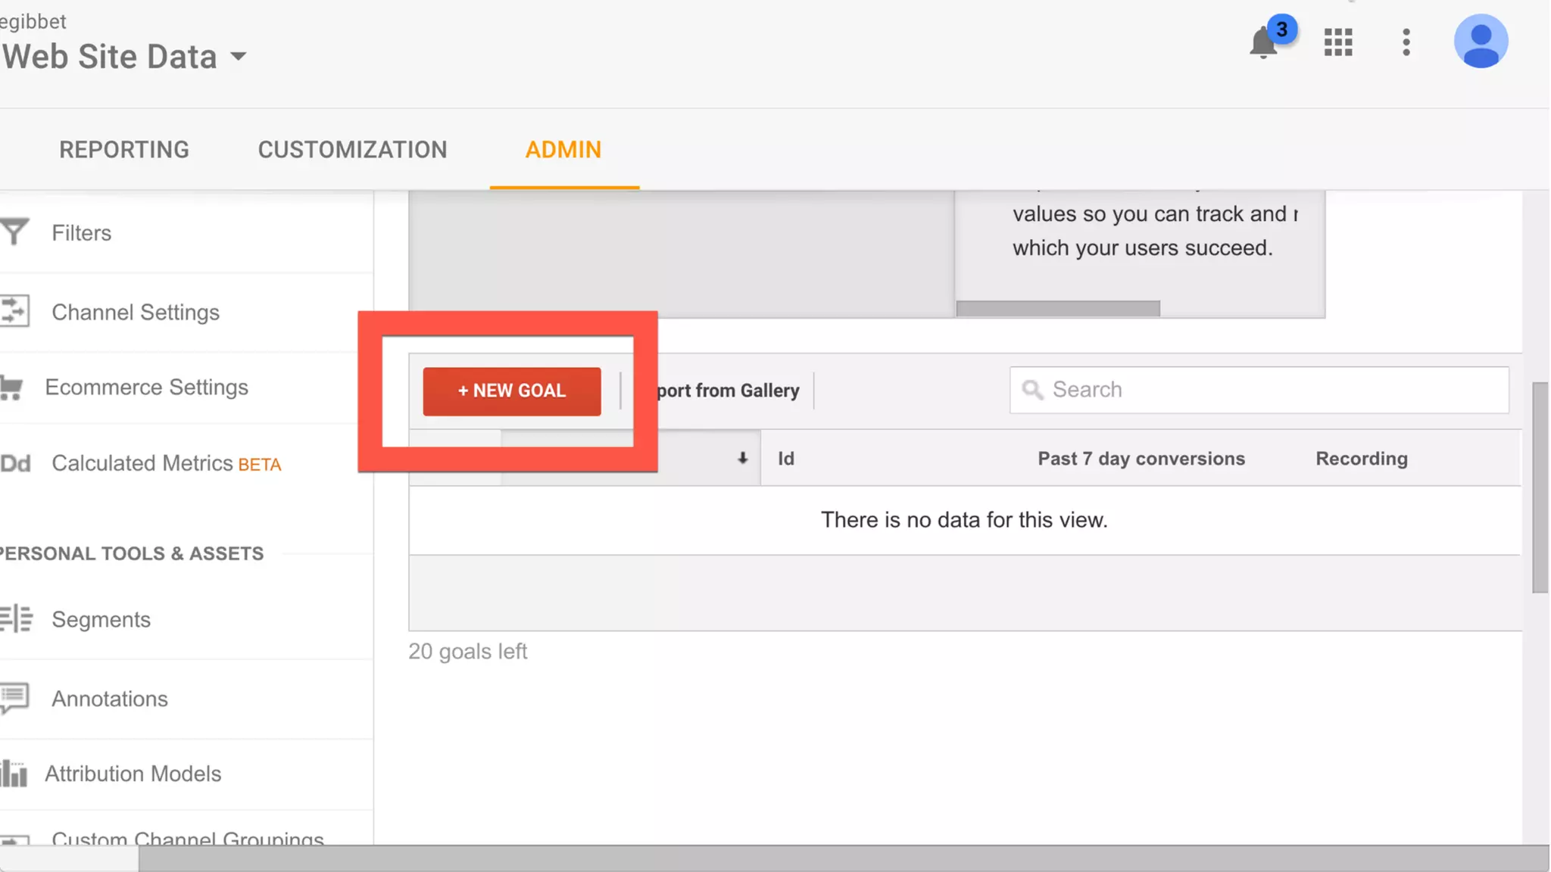Switch to the Reporting tab
The height and width of the screenshot is (872, 1551).
point(124,150)
